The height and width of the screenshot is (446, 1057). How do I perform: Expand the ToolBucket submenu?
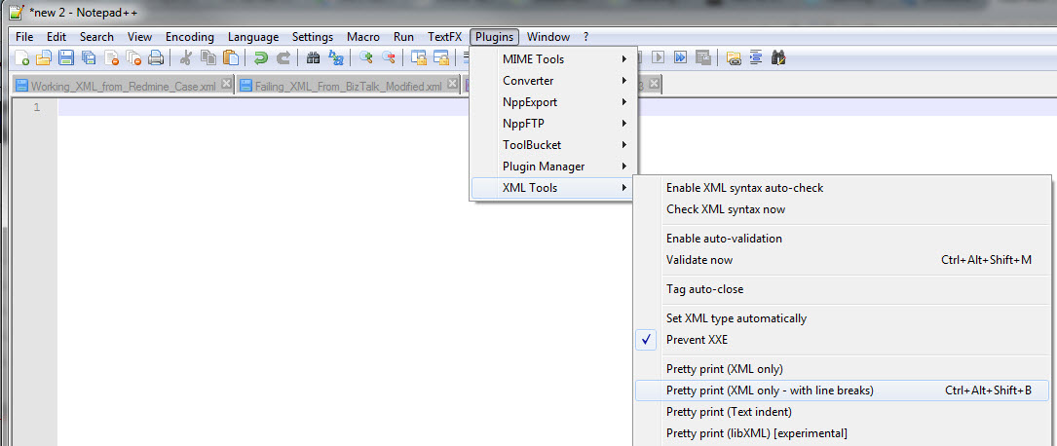(553, 145)
